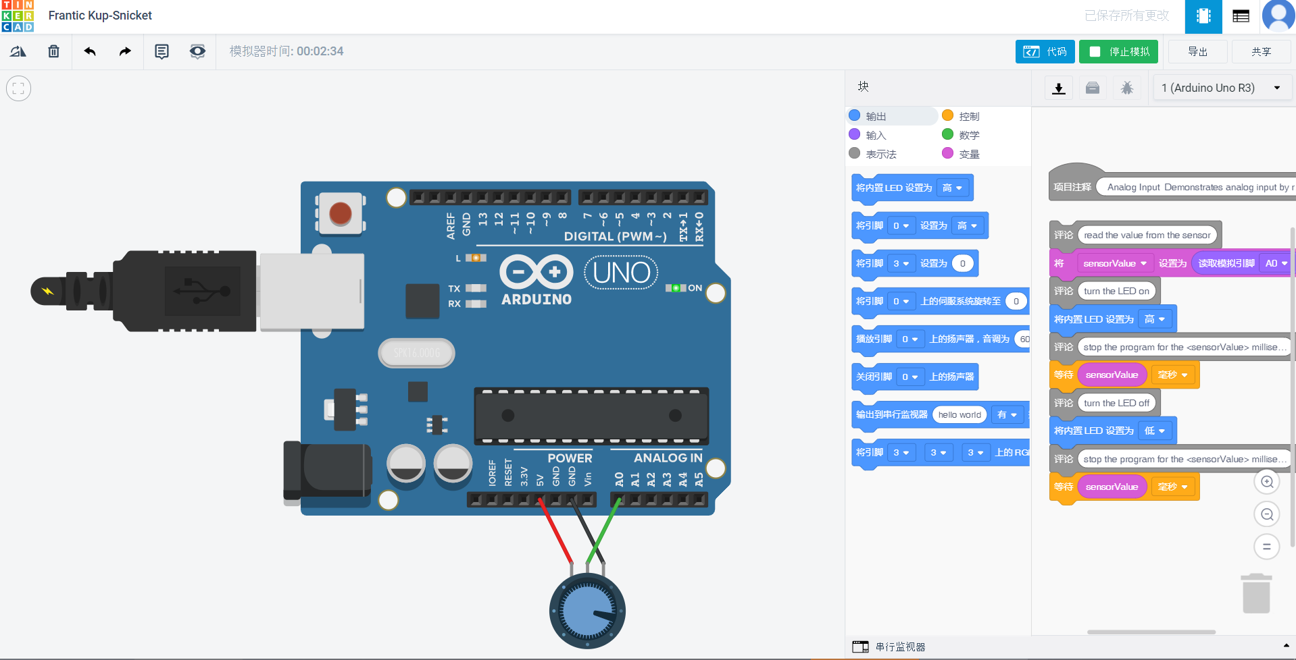Screen dimensions: 1296x660
Task: Click the blocks workspace trash bin
Action: 1256,593
